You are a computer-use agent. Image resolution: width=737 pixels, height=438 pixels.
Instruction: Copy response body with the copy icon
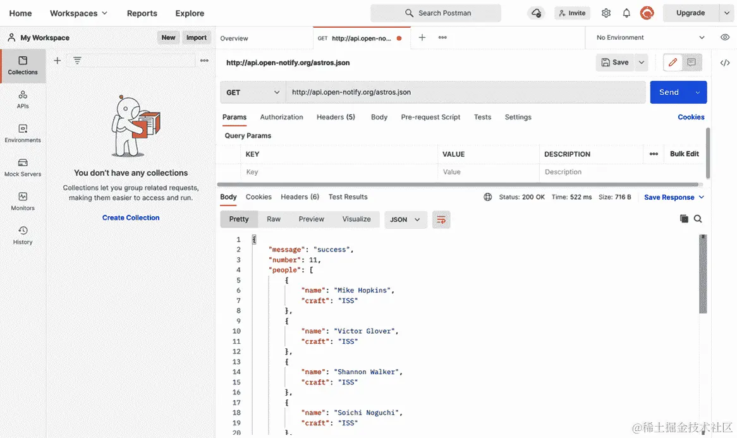pyautogui.click(x=684, y=219)
